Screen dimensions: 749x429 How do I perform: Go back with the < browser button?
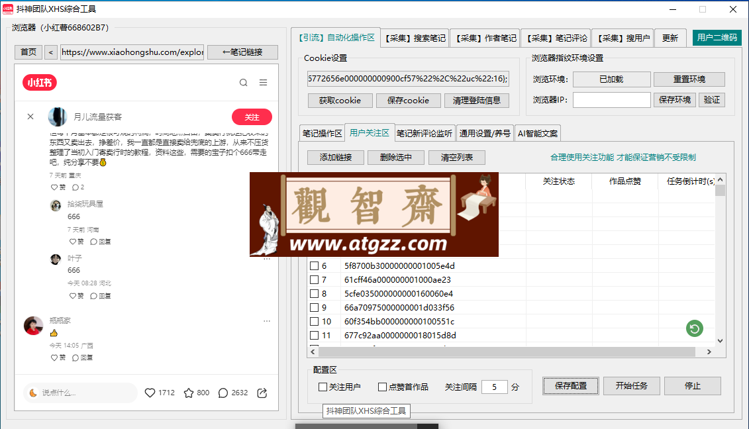pos(50,52)
